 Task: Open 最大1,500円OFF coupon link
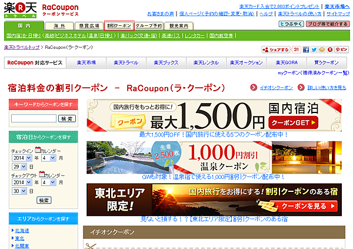point(214,135)
